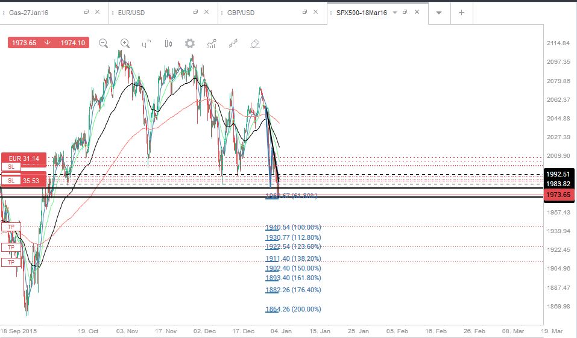
Task: Click the GBP/USD tab drag handle
Action: [222, 13]
